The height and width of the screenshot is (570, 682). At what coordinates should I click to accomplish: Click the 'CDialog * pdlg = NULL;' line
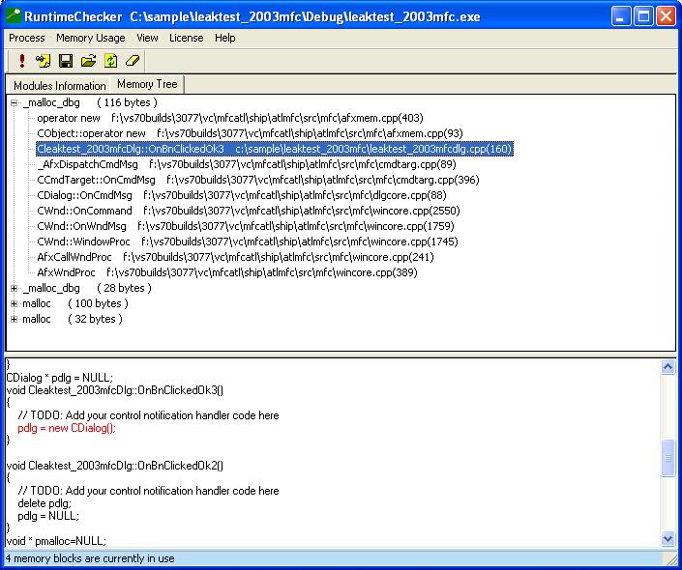[60, 378]
